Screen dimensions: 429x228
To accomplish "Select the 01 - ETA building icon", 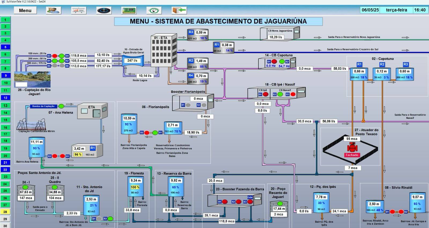I will pyautogui.click(x=164, y=50).
